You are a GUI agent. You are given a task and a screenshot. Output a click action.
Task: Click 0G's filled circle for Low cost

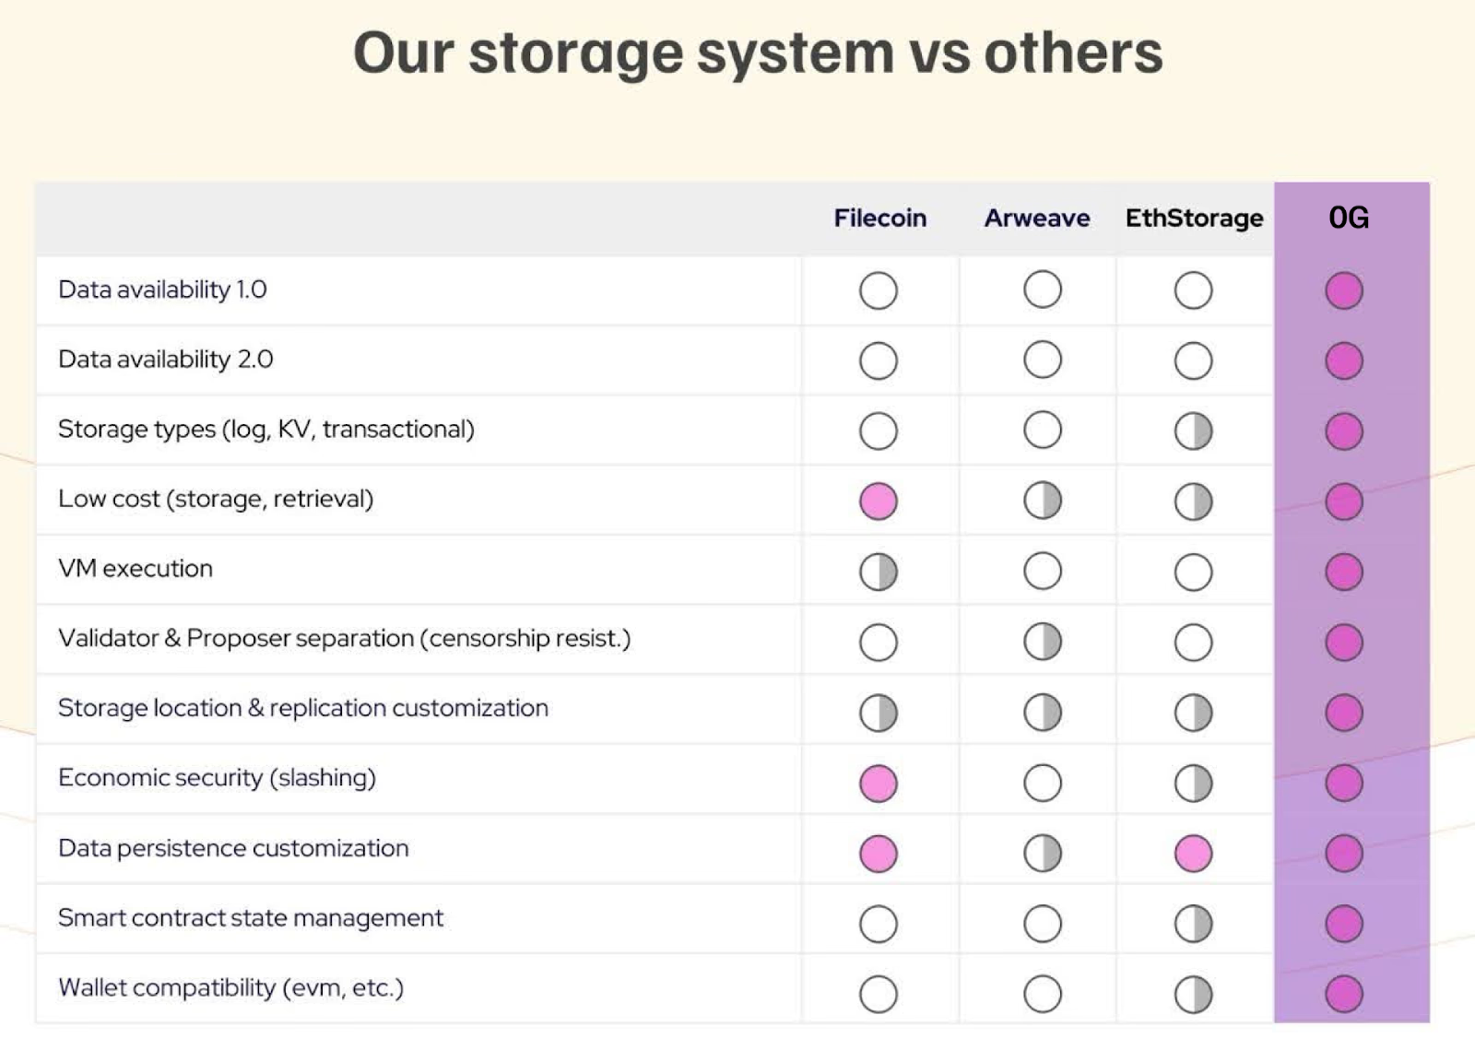(x=1344, y=501)
